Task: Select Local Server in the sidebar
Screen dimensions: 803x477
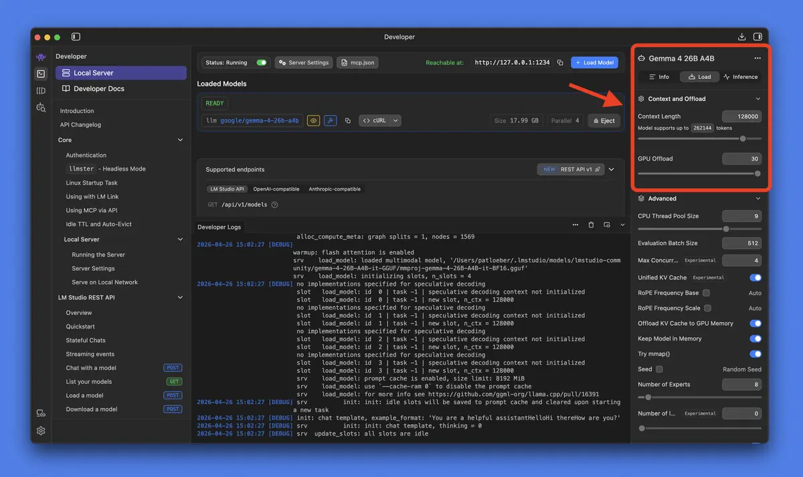Action: point(121,73)
